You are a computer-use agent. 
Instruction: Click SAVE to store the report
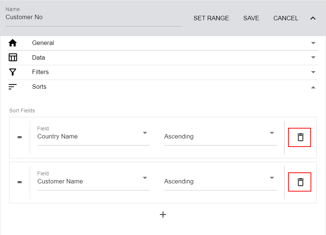251,18
